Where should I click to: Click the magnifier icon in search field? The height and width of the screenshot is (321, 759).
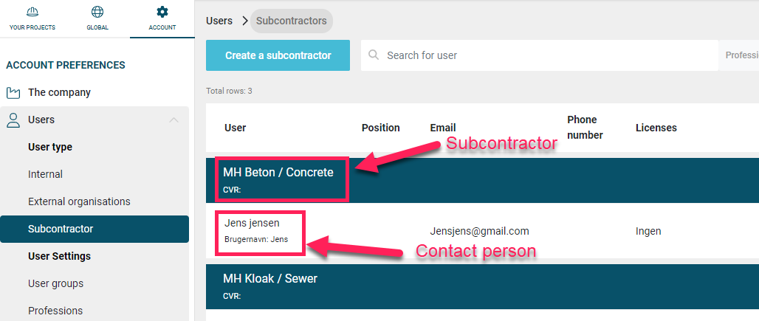pyautogui.click(x=373, y=55)
